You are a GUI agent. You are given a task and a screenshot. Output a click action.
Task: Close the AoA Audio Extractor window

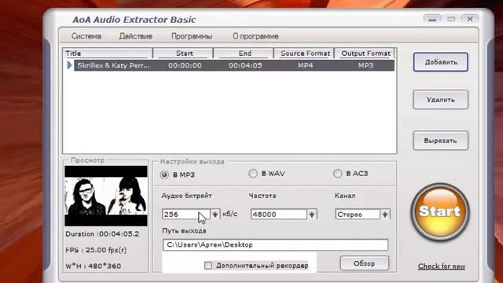[470, 19]
